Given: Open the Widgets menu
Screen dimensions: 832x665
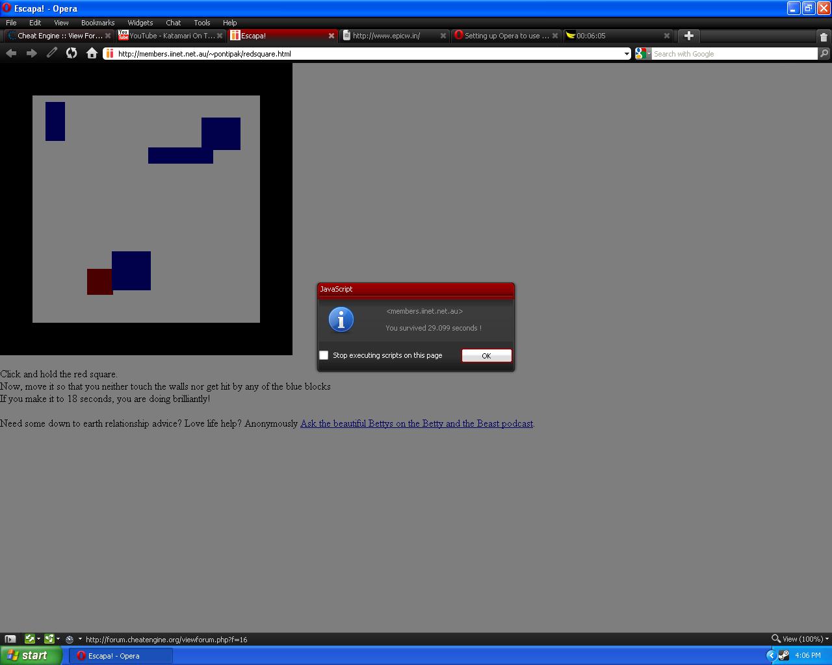Looking at the screenshot, I should tap(140, 23).
